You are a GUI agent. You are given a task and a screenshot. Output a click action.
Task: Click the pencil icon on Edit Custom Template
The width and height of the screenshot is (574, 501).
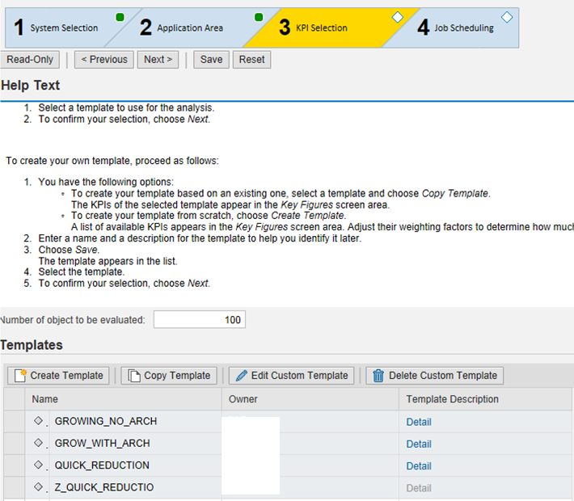pos(241,376)
